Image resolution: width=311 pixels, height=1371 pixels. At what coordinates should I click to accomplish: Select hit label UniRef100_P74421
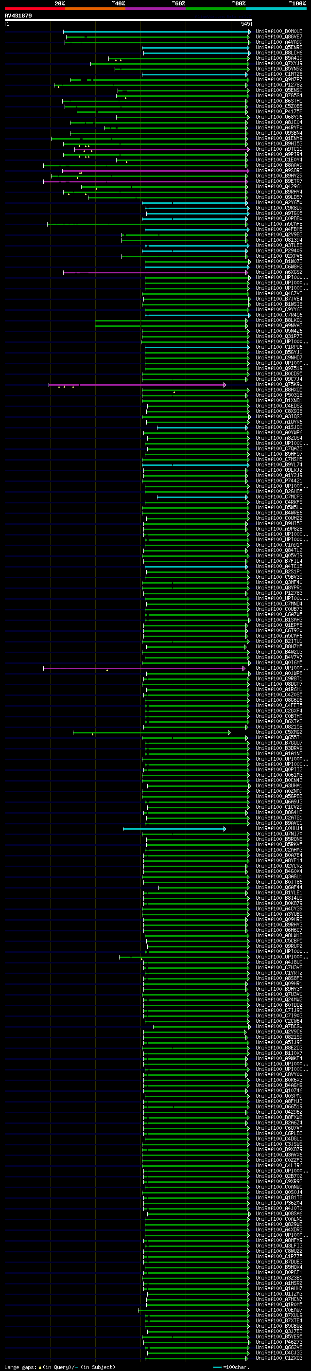click(x=279, y=481)
